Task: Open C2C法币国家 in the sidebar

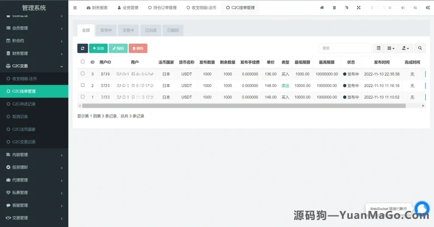Action: tap(34, 129)
